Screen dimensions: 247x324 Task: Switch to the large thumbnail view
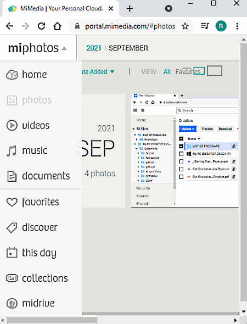(x=215, y=71)
